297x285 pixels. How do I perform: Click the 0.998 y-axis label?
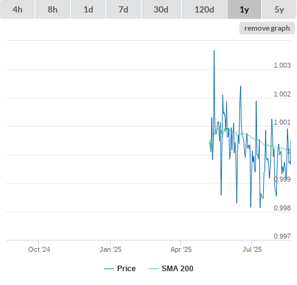282,208
